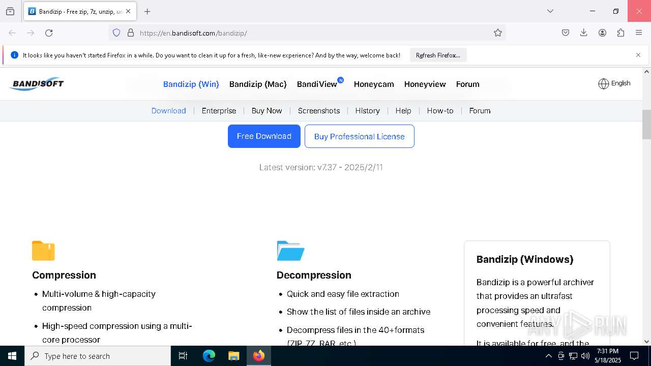Image resolution: width=651 pixels, height=366 pixels.
Task: Click the taskbar search box
Action: (98, 356)
